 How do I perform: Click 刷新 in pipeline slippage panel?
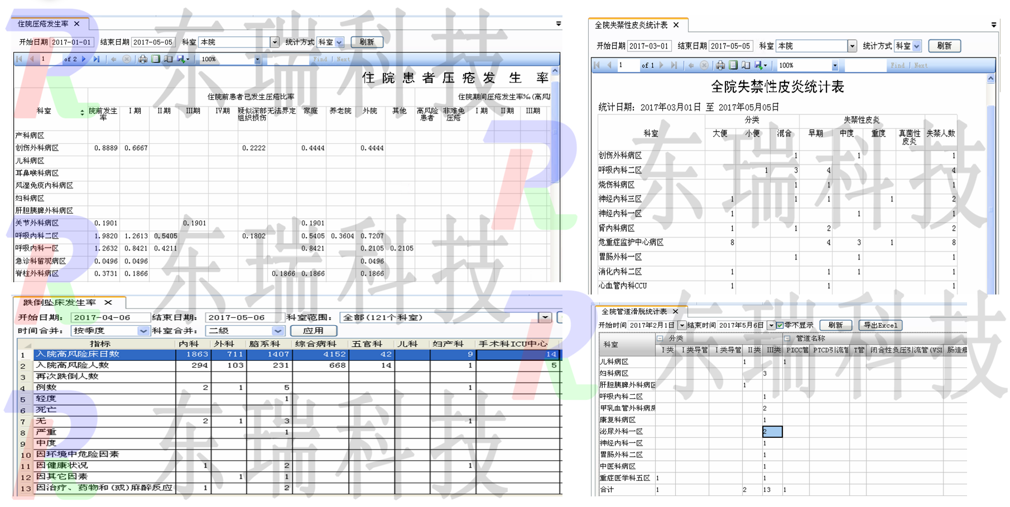point(835,325)
